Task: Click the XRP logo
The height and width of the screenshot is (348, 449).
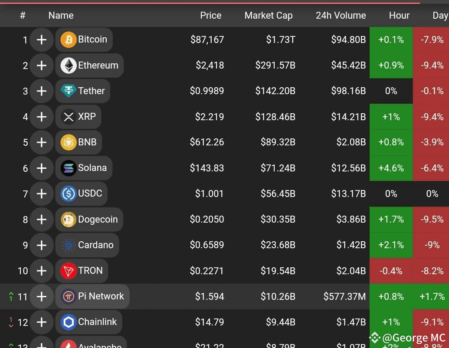Action: [68, 117]
